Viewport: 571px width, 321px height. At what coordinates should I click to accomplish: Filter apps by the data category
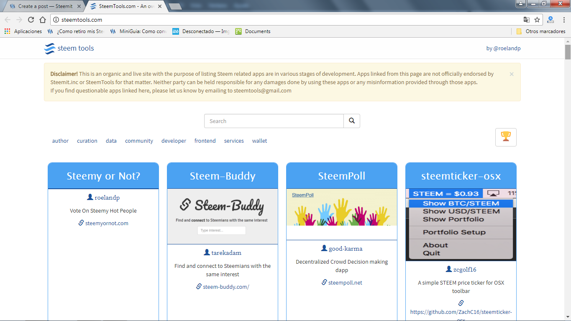pos(111,141)
